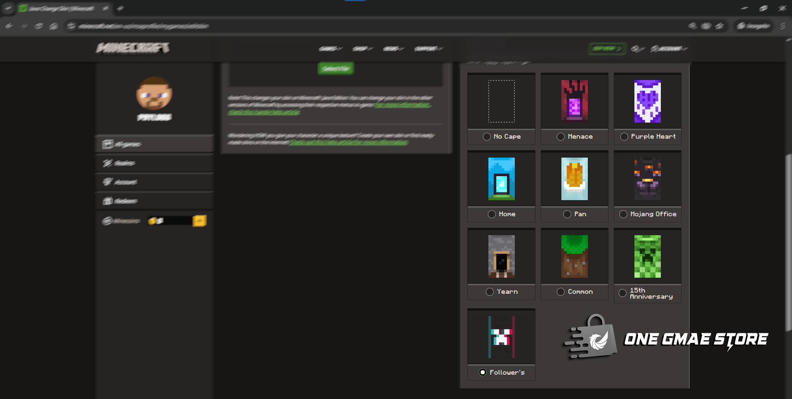Click the Purple Heart cape thumbnail
Screen dimensions: 792x399
point(647,102)
